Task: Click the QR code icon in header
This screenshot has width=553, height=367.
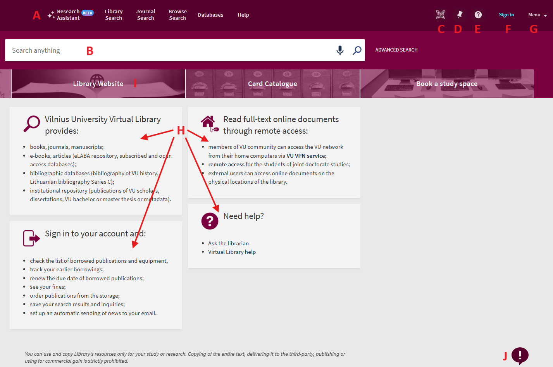Action: (x=440, y=15)
